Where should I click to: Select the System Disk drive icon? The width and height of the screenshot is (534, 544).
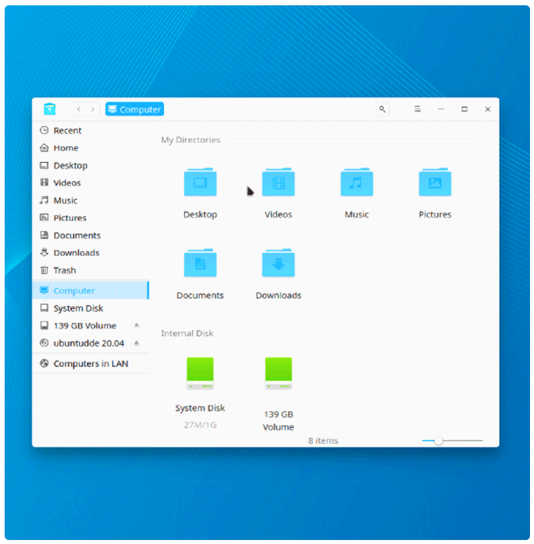pyautogui.click(x=200, y=373)
